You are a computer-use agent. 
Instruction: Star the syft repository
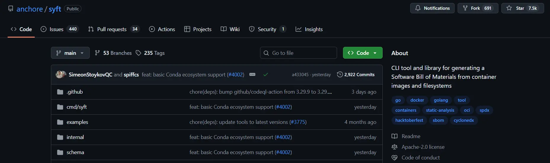[522, 8]
